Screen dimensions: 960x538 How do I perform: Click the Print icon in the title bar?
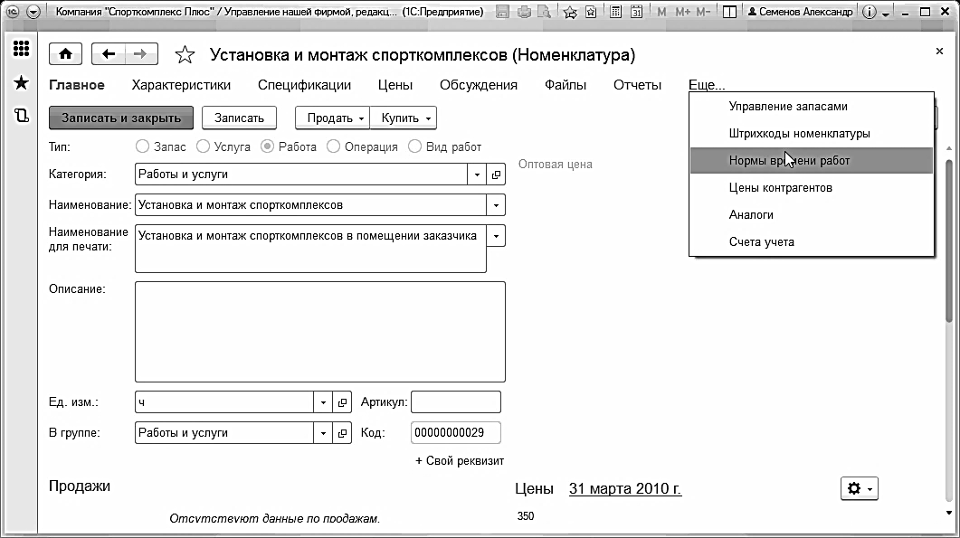coord(524,12)
